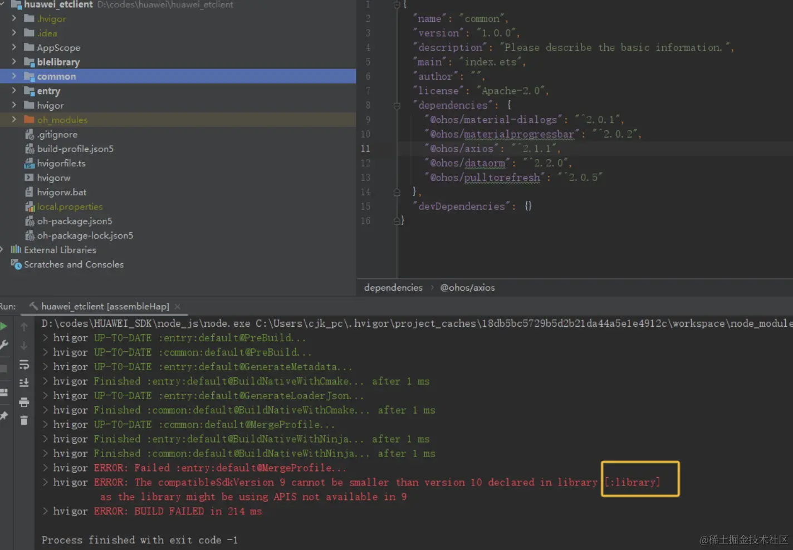Viewport: 793px width, 550px height.
Task: Click the @ohos/axios dependency line in editor
Action: 493,149
